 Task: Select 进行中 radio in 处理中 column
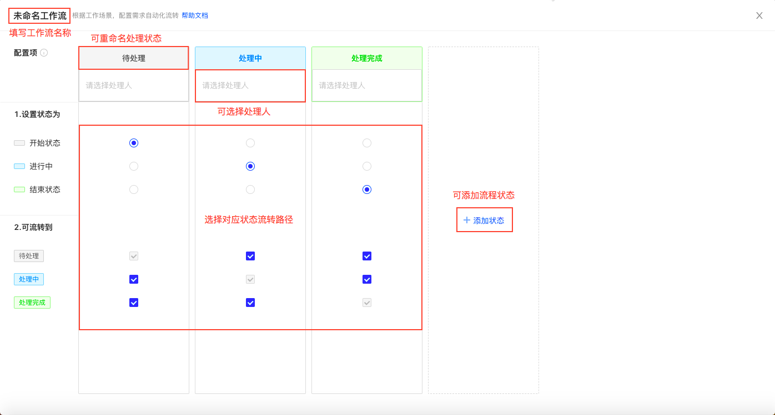(x=250, y=166)
